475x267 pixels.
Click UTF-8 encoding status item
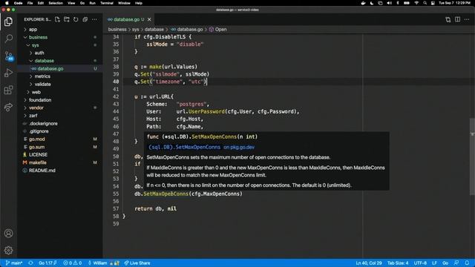point(420,263)
